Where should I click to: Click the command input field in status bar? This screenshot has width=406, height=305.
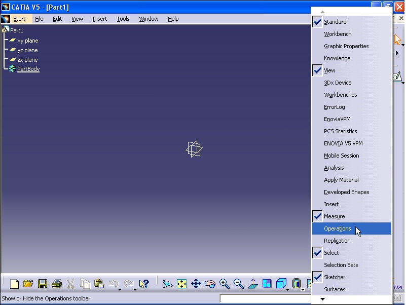click(x=265, y=298)
